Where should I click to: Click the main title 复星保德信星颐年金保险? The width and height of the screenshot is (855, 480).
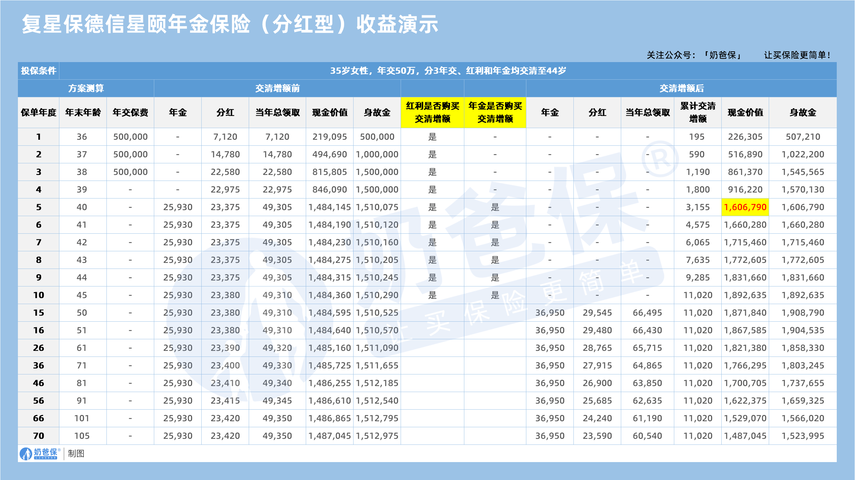230,24
